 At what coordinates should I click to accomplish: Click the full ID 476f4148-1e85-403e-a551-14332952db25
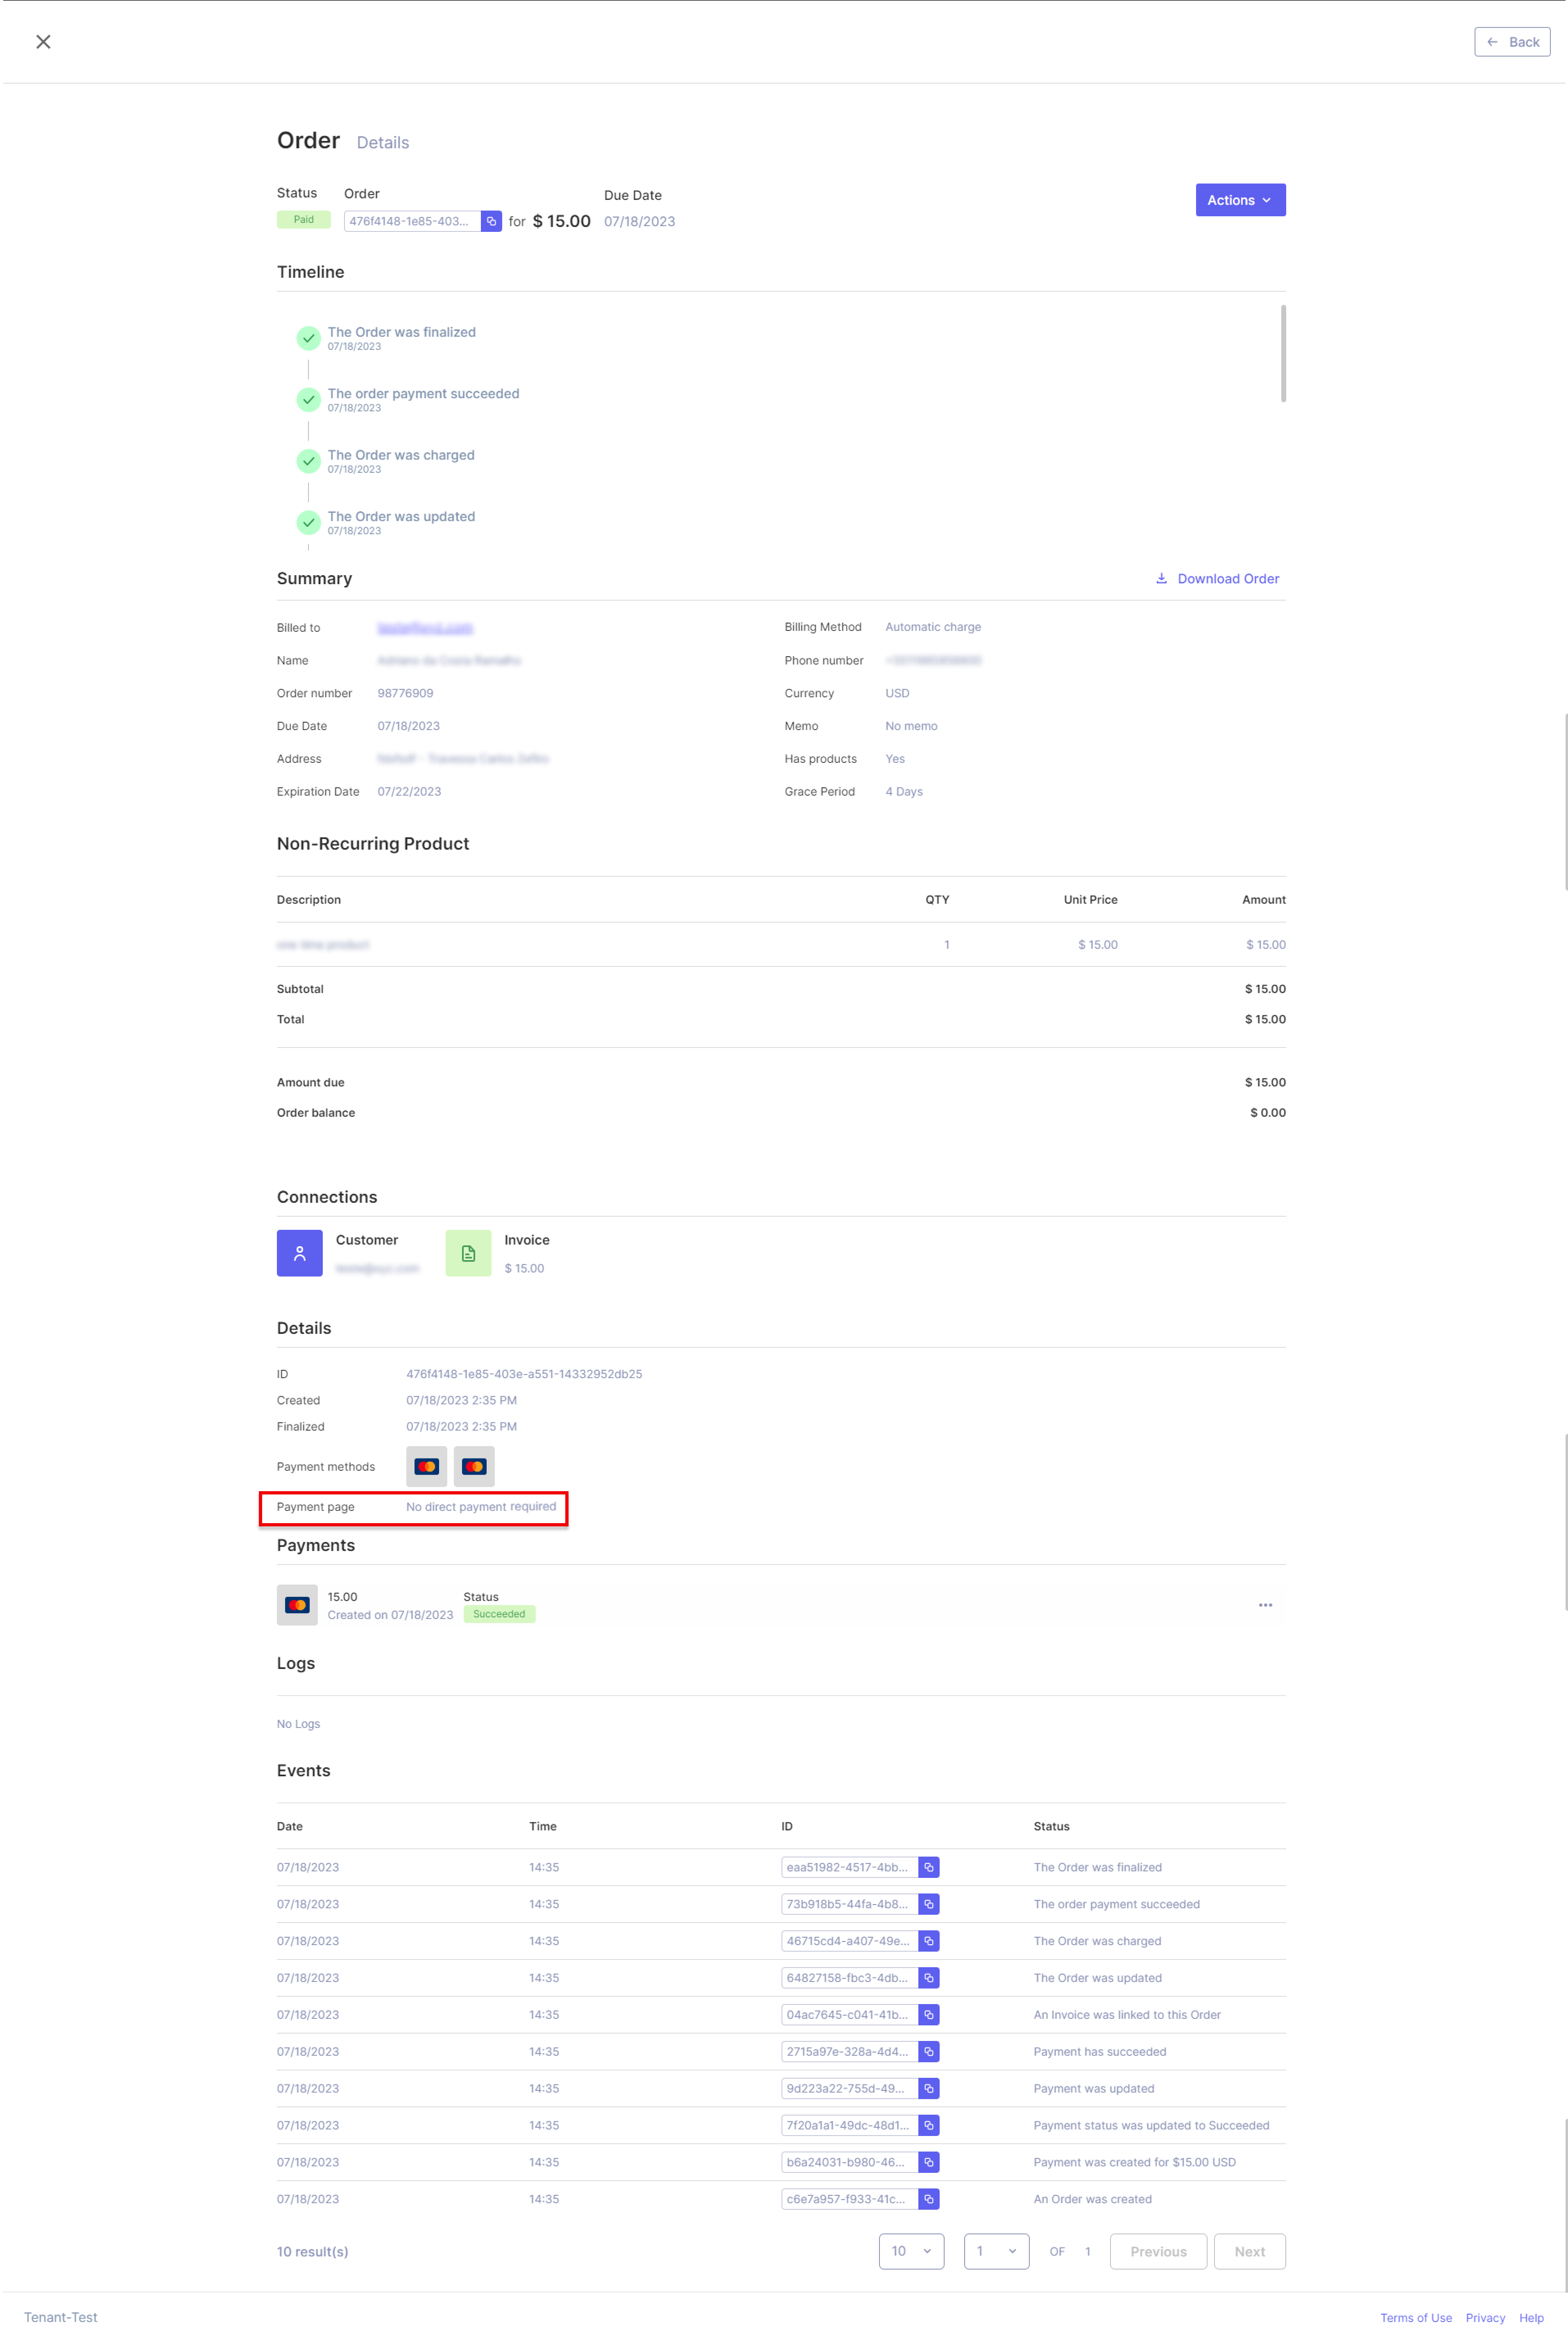pyautogui.click(x=524, y=1374)
